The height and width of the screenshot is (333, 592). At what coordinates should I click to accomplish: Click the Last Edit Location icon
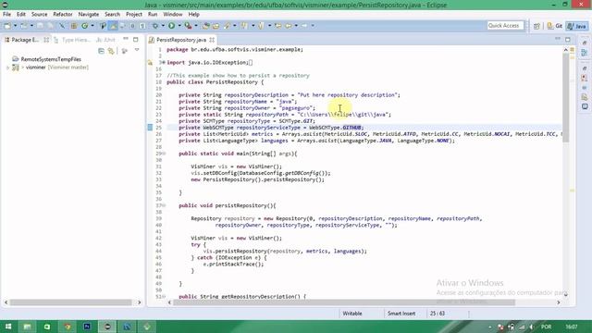coord(277,26)
